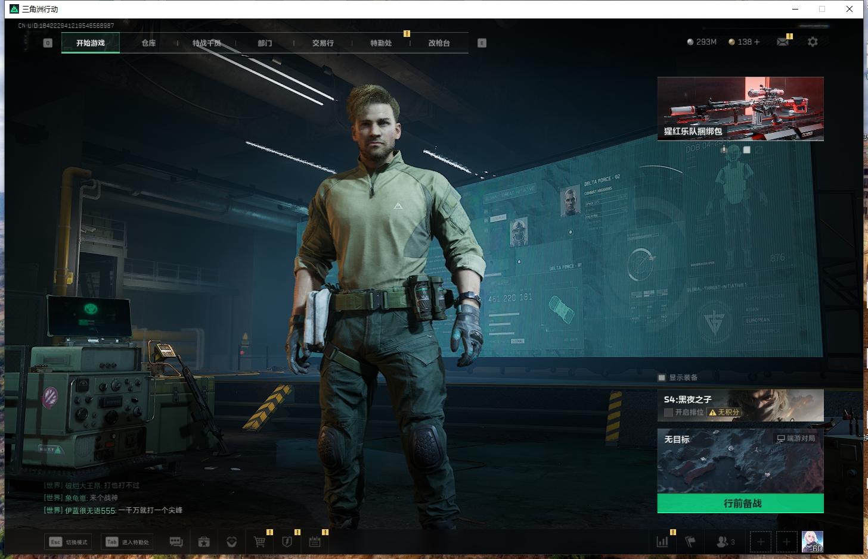View the bar chart statistics icon
This screenshot has height=559, width=868.
[x=662, y=542]
